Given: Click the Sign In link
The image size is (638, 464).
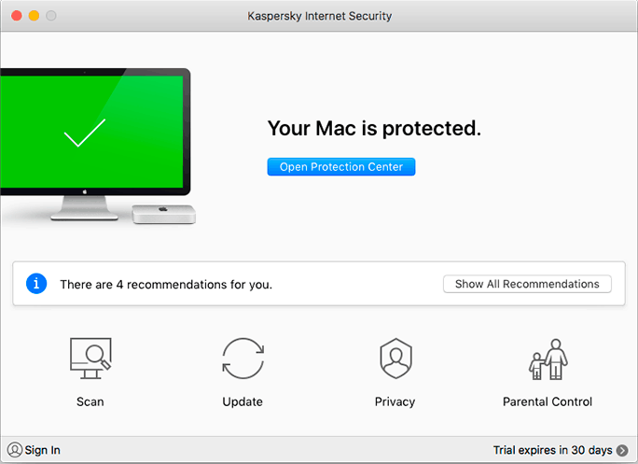Looking at the screenshot, I should (x=42, y=450).
